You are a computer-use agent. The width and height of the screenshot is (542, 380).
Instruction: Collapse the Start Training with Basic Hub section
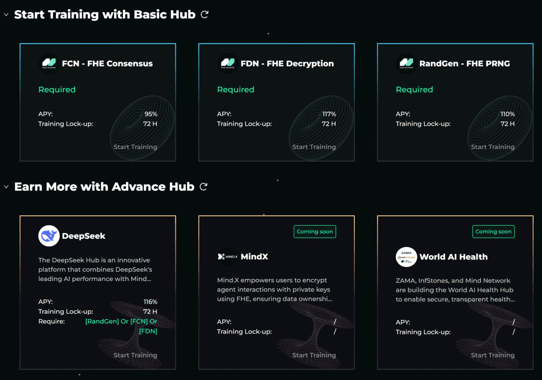[x=6, y=15]
